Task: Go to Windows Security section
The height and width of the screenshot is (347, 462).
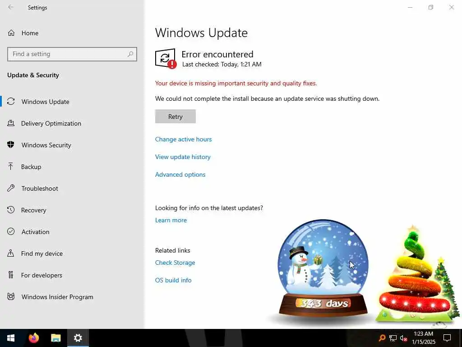Action: (x=46, y=145)
